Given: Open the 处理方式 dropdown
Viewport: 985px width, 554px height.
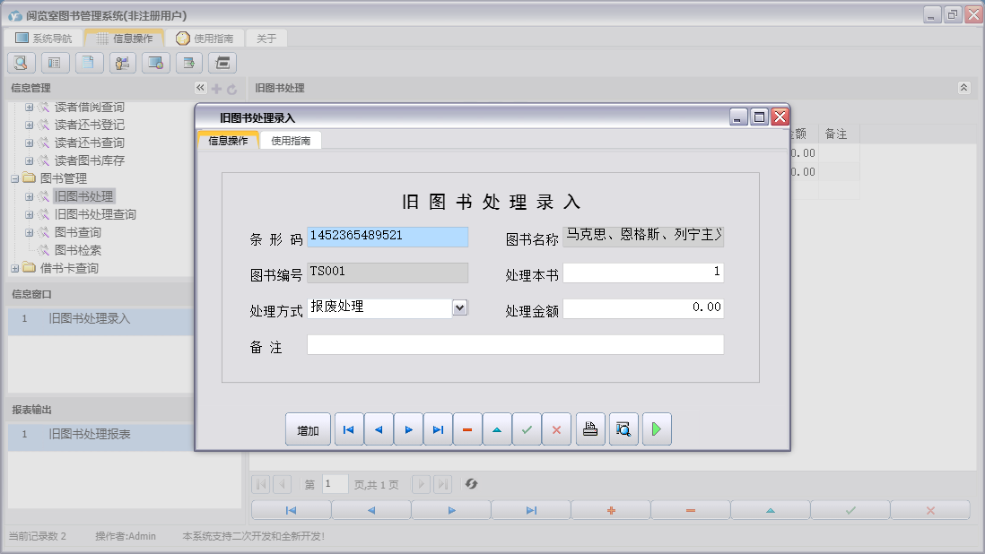Looking at the screenshot, I should [x=460, y=307].
